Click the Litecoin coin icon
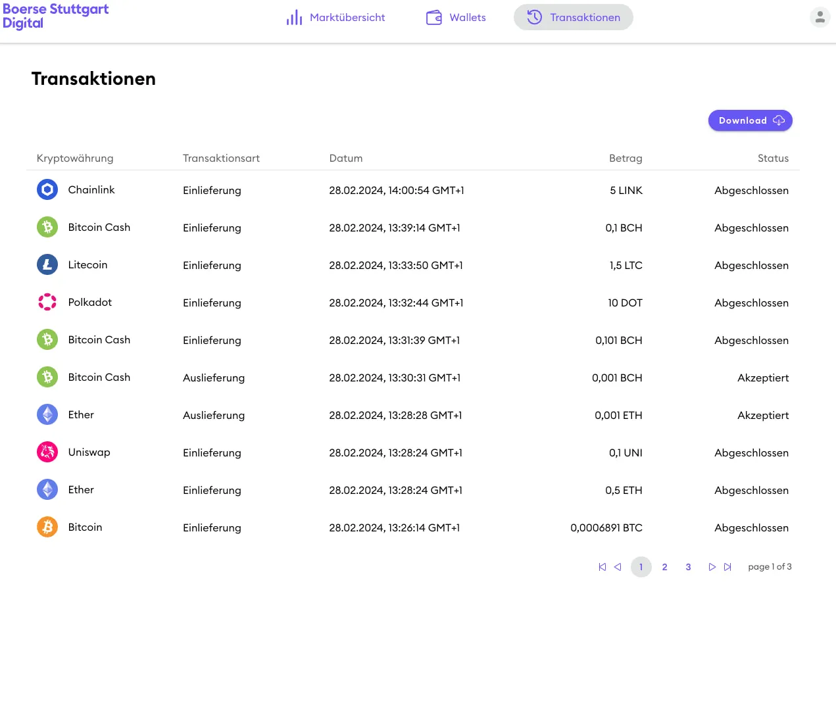 47,265
